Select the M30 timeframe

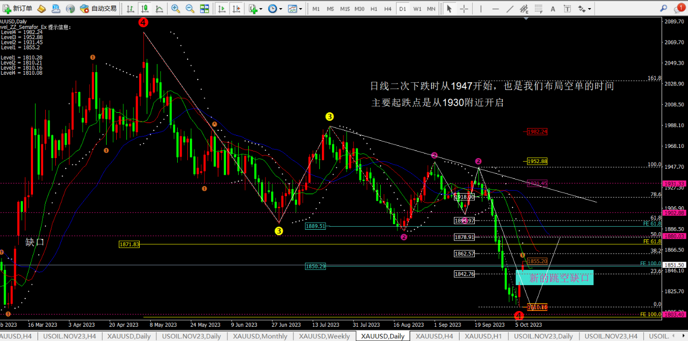[x=359, y=9]
